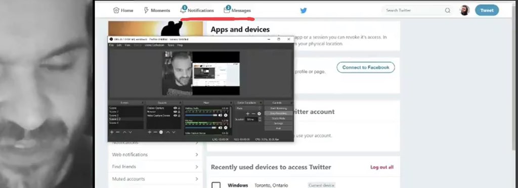Click the Exit button in OBS Controls
The image size is (518, 188).
point(279,128)
